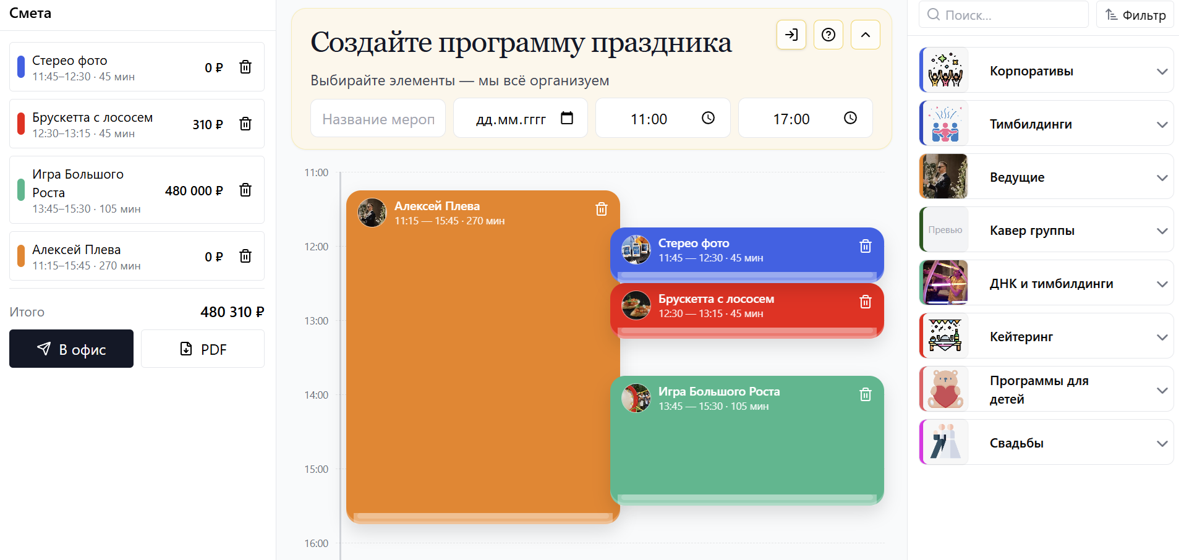This screenshot has width=1179, height=560.
Task: Send the estimate with В офис button
Action: pyautogui.click(x=71, y=349)
